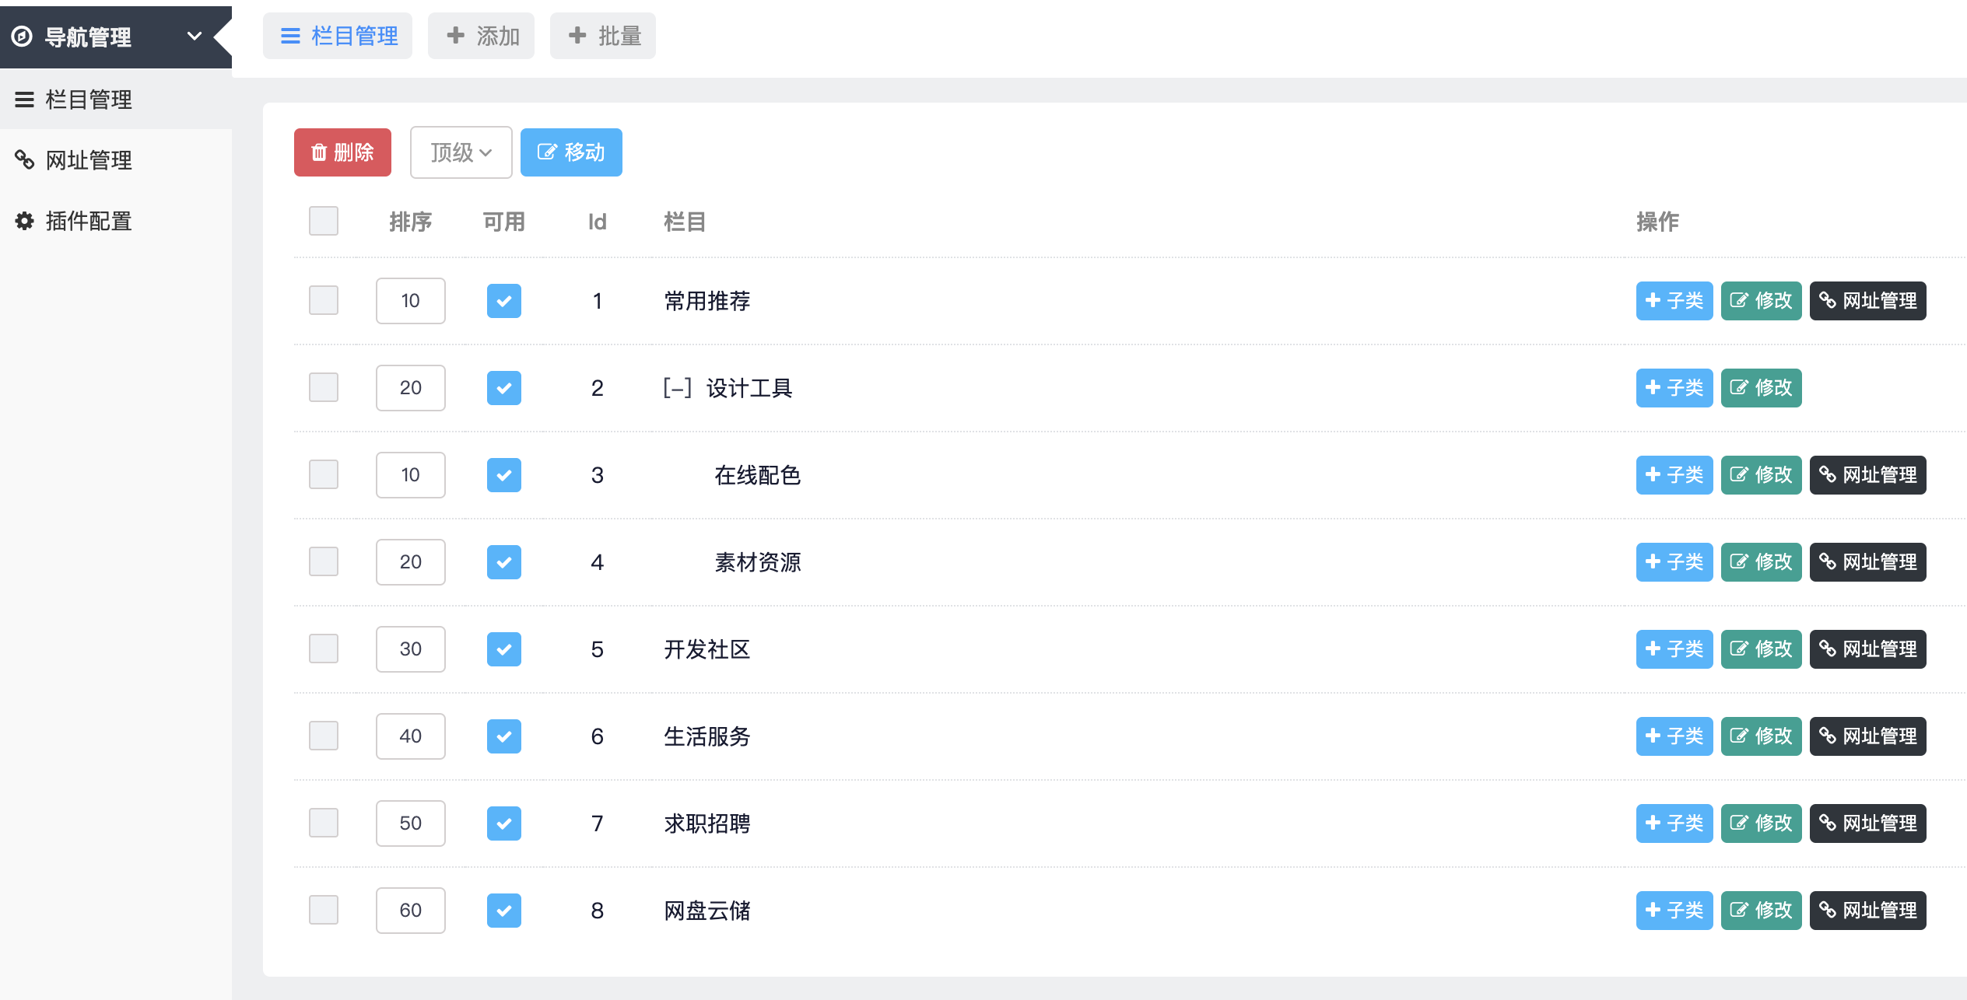Viewport: 1967px width, 1000px height.
Task: Tick the row selection checkbox for 求职招聘
Action: point(324,823)
